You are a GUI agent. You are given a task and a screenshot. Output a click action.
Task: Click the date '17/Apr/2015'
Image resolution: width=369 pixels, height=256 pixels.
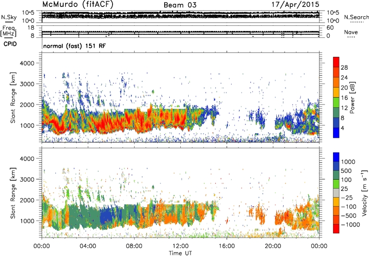(295, 5)
